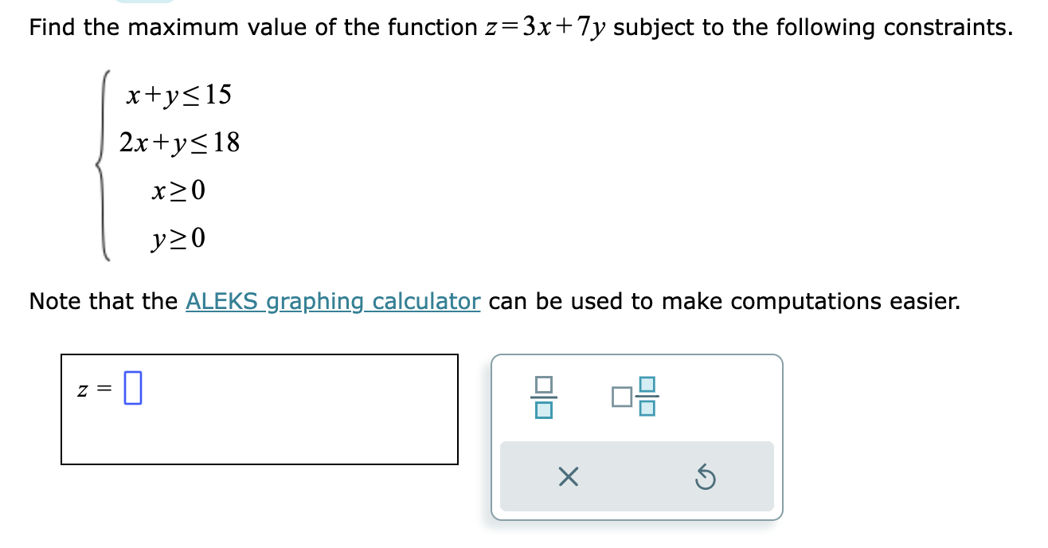Undo your last entry with the reset arrow
Viewport: 1048px width, 548px height.
pos(706,476)
